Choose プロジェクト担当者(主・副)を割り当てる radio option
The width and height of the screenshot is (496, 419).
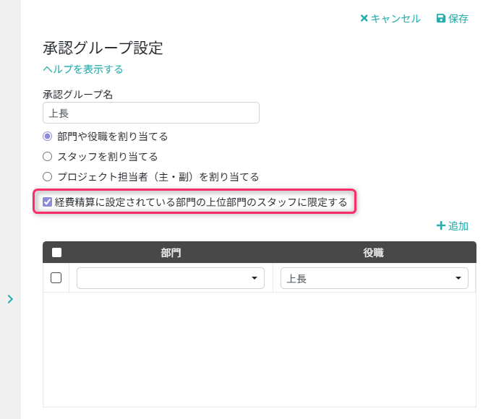tap(48, 176)
